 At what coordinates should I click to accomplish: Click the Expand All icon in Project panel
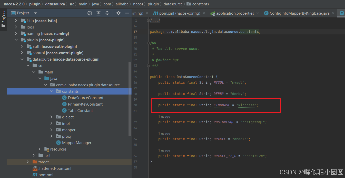[98, 13]
